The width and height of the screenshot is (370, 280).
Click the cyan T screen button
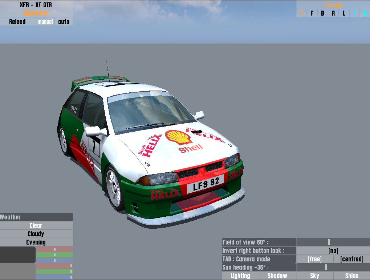354,13
